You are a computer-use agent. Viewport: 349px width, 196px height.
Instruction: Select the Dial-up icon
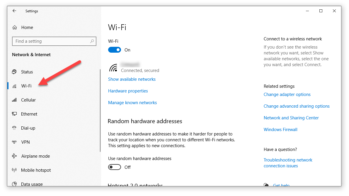(x=14, y=128)
